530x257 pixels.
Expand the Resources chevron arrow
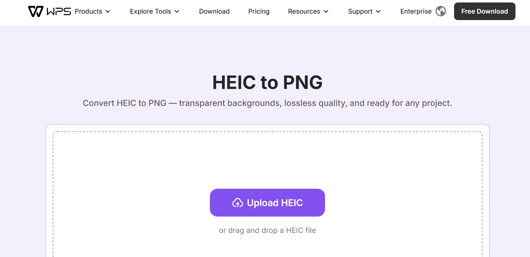click(326, 11)
